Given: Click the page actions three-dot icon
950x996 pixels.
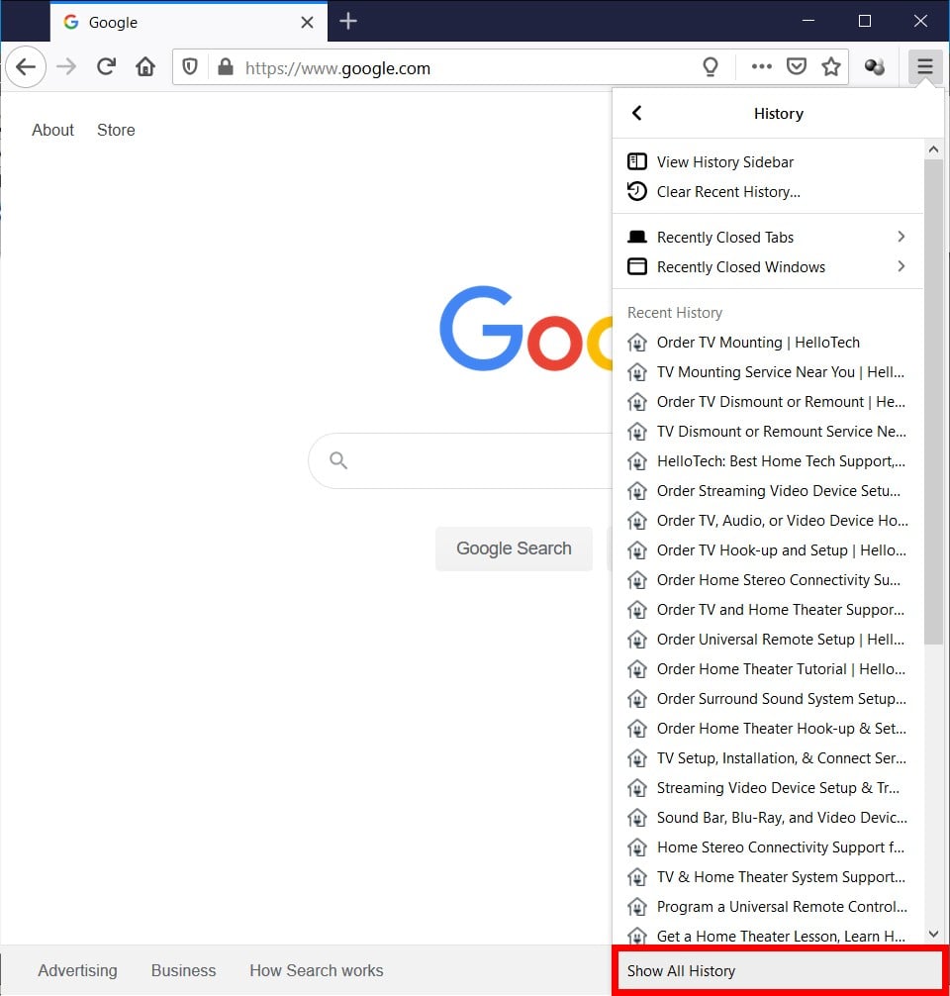Looking at the screenshot, I should coord(761,67).
